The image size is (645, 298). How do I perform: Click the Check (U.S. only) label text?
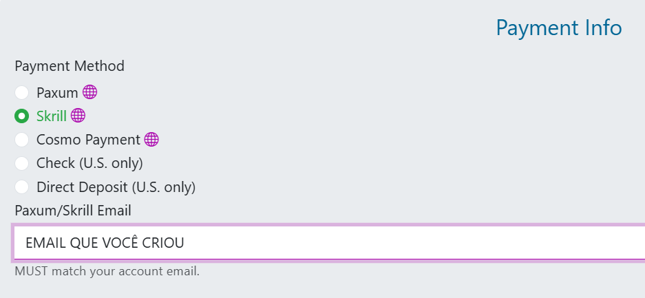pos(89,163)
